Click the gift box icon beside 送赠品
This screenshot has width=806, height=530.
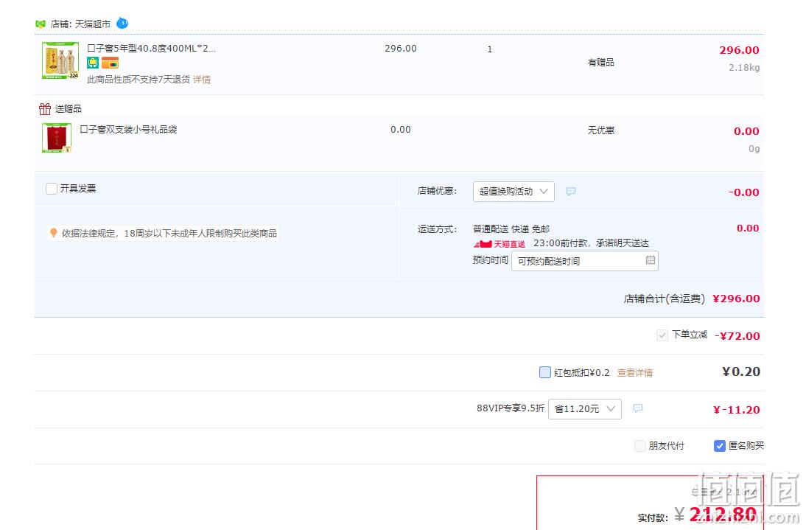click(x=45, y=109)
